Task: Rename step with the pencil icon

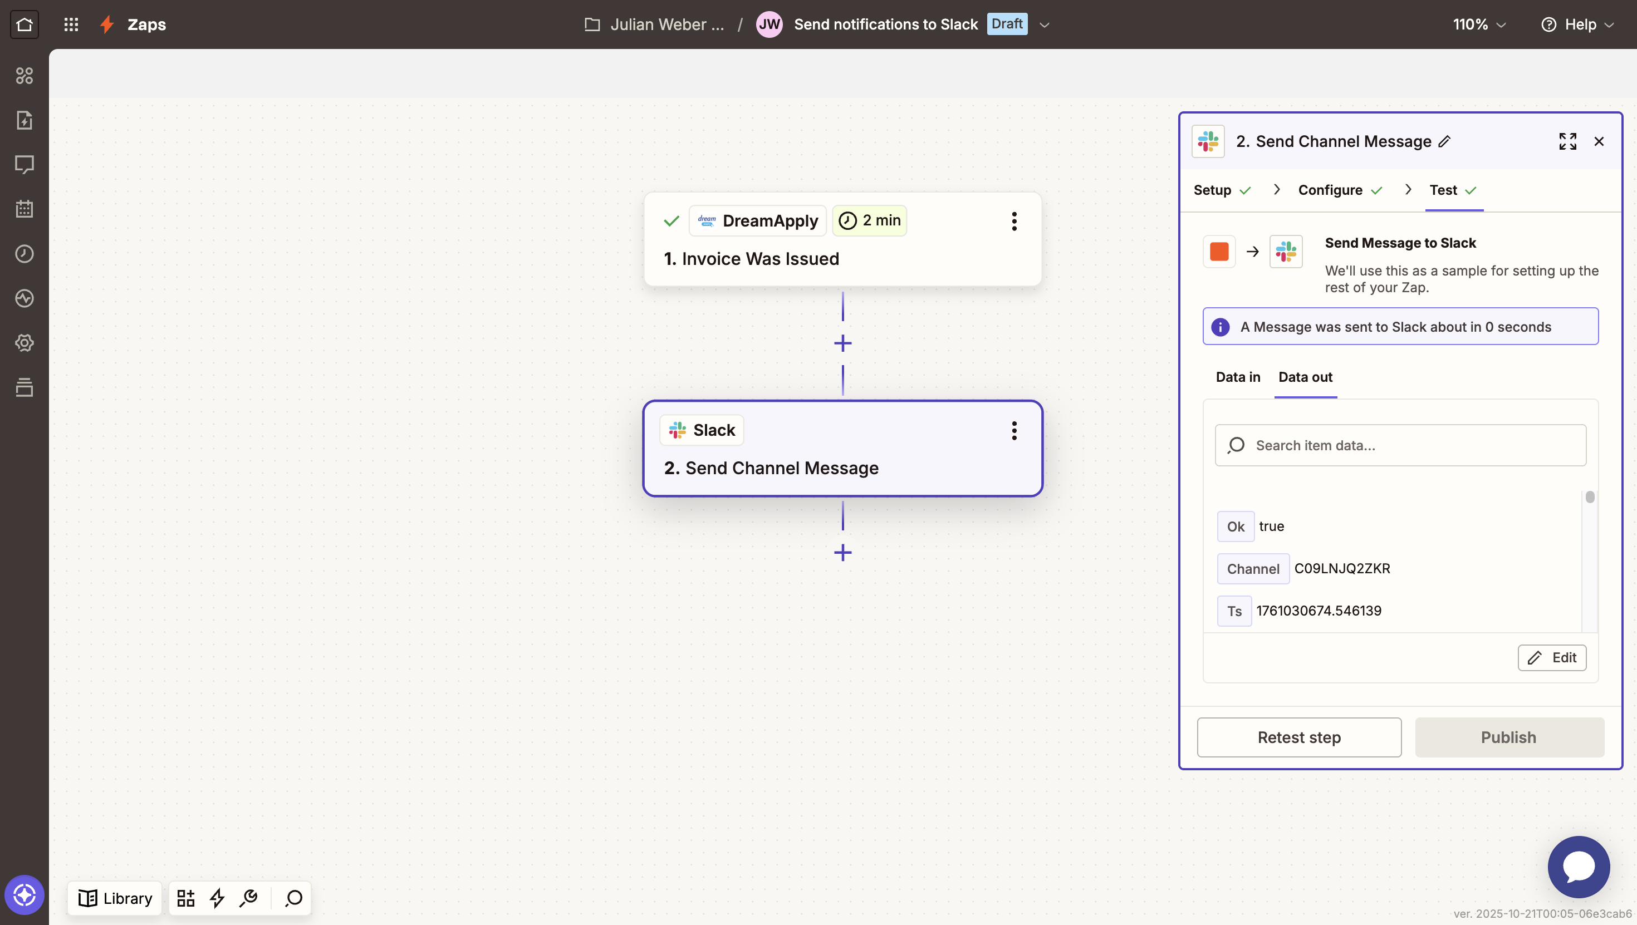Action: [x=1444, y=141]
